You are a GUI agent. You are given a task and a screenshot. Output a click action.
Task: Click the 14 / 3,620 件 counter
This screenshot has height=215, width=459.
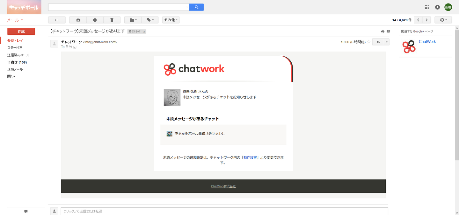point(402,20)
